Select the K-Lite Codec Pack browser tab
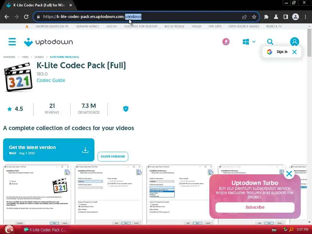312x234 pixels. pyautogui.click(x=39, y=5)
